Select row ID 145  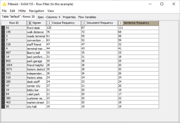click(16, 32)
